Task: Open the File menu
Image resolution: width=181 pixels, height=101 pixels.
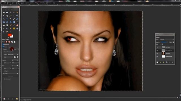Action: coord(1,3)
